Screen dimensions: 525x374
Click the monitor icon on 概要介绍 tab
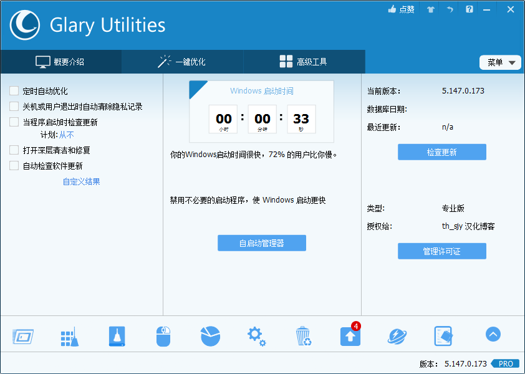pyautogui.click(x=43, y=62)
